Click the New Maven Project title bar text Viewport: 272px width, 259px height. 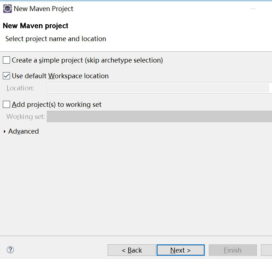coord(44,9)
